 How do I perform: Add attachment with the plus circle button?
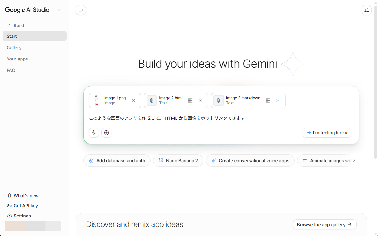click(106, 133)
